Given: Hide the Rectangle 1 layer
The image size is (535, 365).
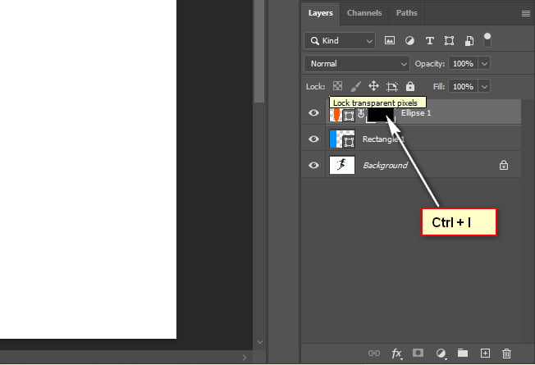Looking at the screenshot, I should (x=313, y=139).
